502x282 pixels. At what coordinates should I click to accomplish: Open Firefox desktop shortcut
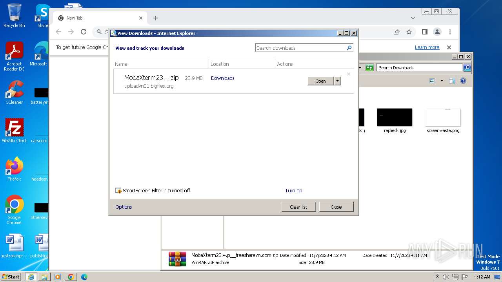point(14,169)
